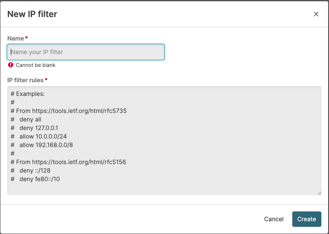Click the Name field label
Image resolution: width=329 pixels, height=234 pixels.
point(16,38)
